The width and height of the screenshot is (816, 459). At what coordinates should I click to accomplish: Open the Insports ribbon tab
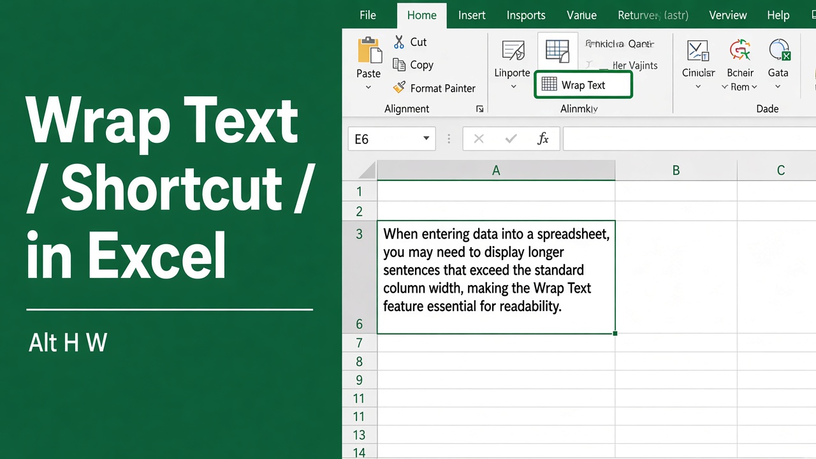(x=526, y=15)
